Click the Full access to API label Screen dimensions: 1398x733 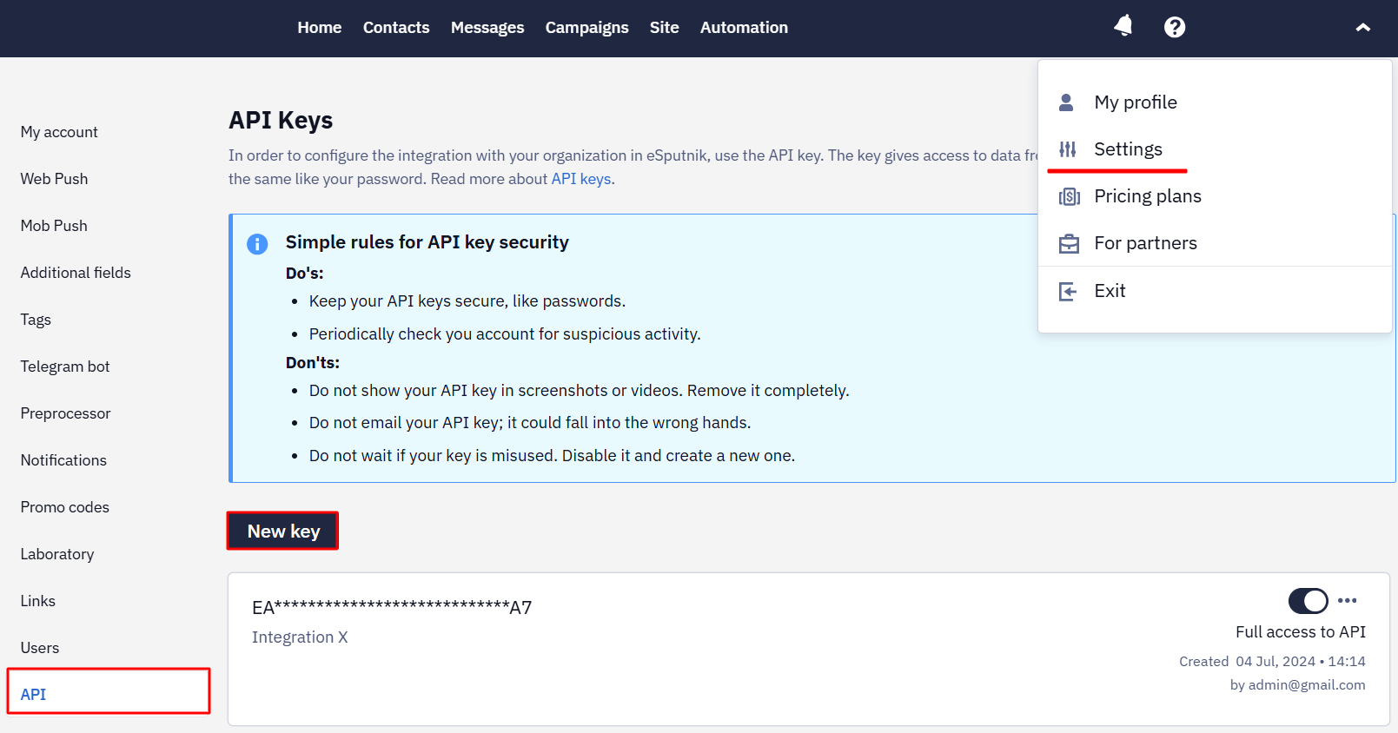pos(1301,632)
